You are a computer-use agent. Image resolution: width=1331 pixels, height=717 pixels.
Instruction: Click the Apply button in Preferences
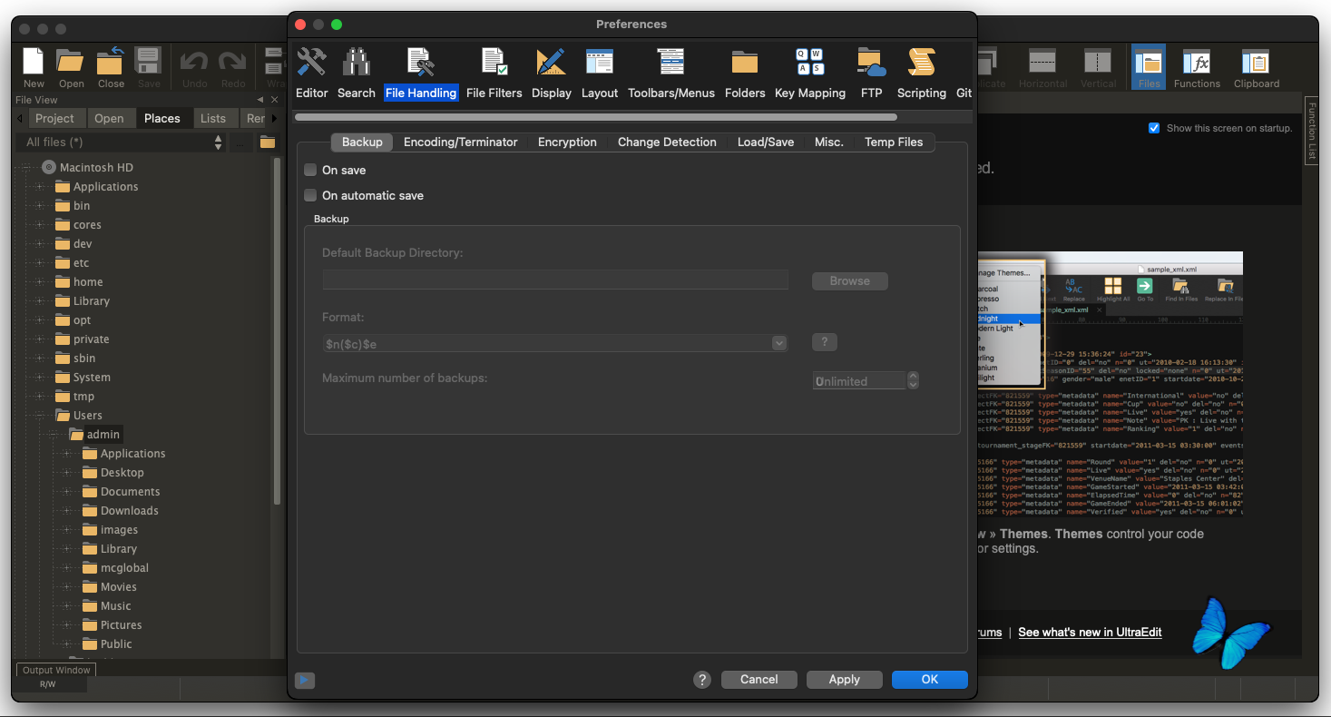point(844,680)
